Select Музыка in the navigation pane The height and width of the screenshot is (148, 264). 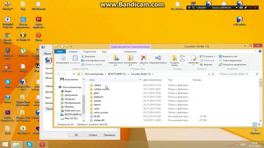[x=69, y=107]
